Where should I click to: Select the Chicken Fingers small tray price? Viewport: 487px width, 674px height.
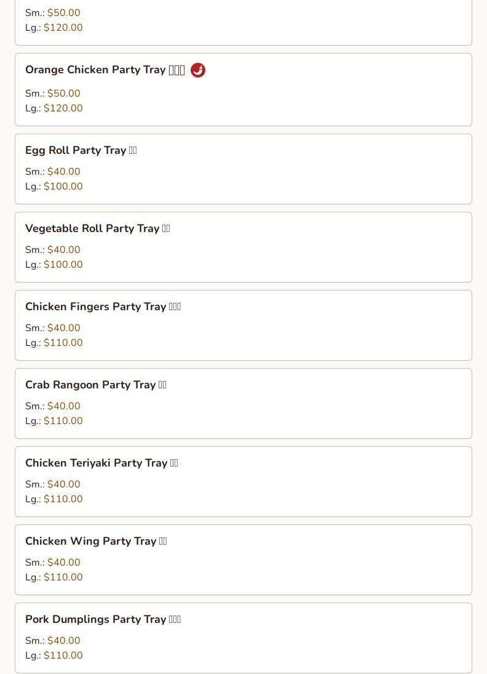(x=63, y=328)
